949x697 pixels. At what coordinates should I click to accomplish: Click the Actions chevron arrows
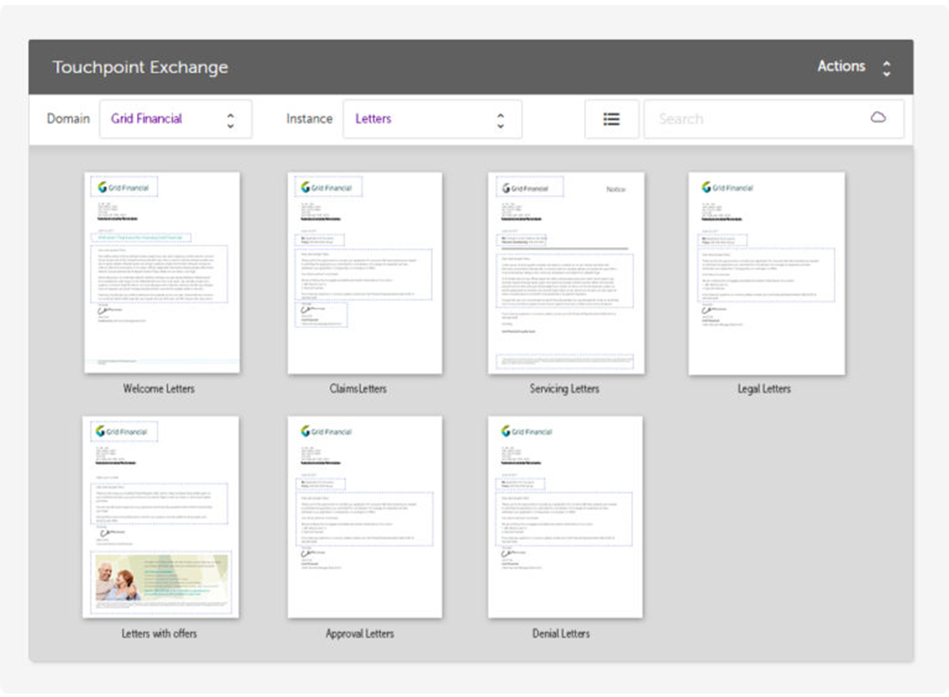[885, 67]
